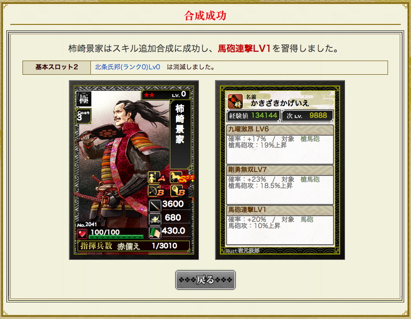Click the 柿崎景家 character portrait card
This screenshot has width=411, height=319.
(134, 170)
